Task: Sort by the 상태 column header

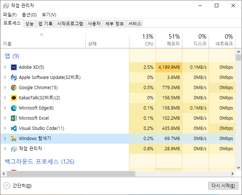Action: (108, 41)
